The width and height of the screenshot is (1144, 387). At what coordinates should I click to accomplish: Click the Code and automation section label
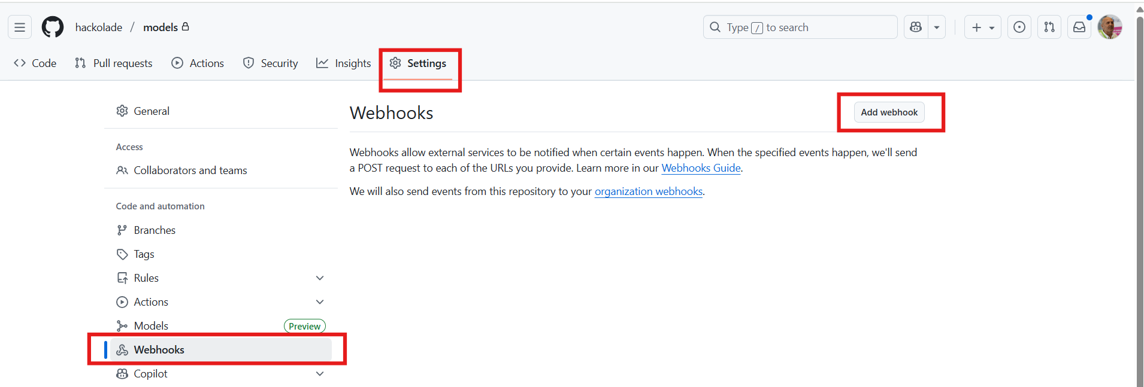(160, 206)
